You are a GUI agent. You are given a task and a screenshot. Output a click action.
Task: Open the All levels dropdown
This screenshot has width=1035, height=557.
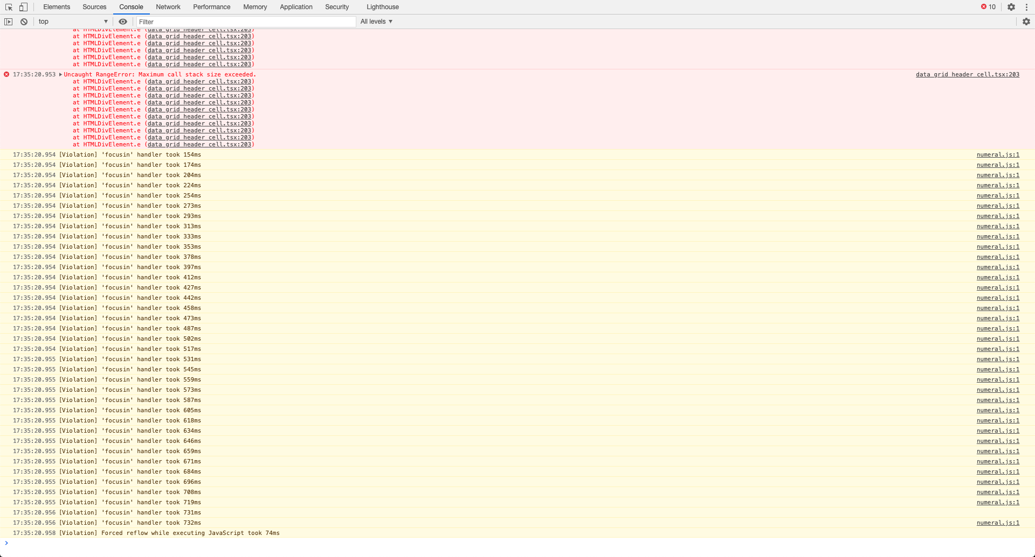[x=376, y=22]
